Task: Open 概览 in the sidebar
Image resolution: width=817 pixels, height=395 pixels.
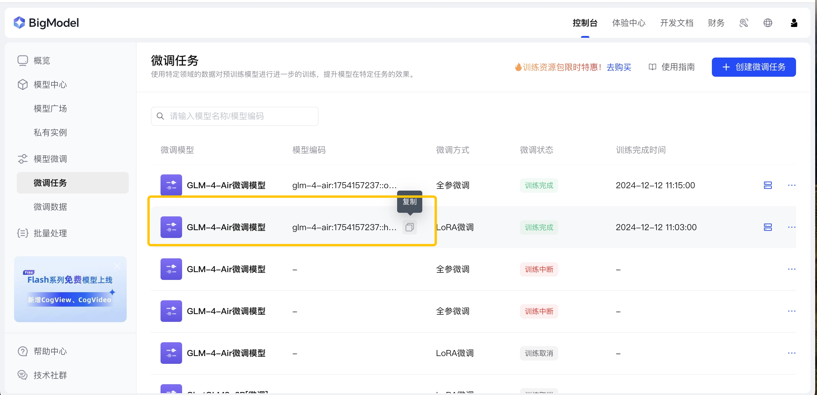Action: point(34,60)
